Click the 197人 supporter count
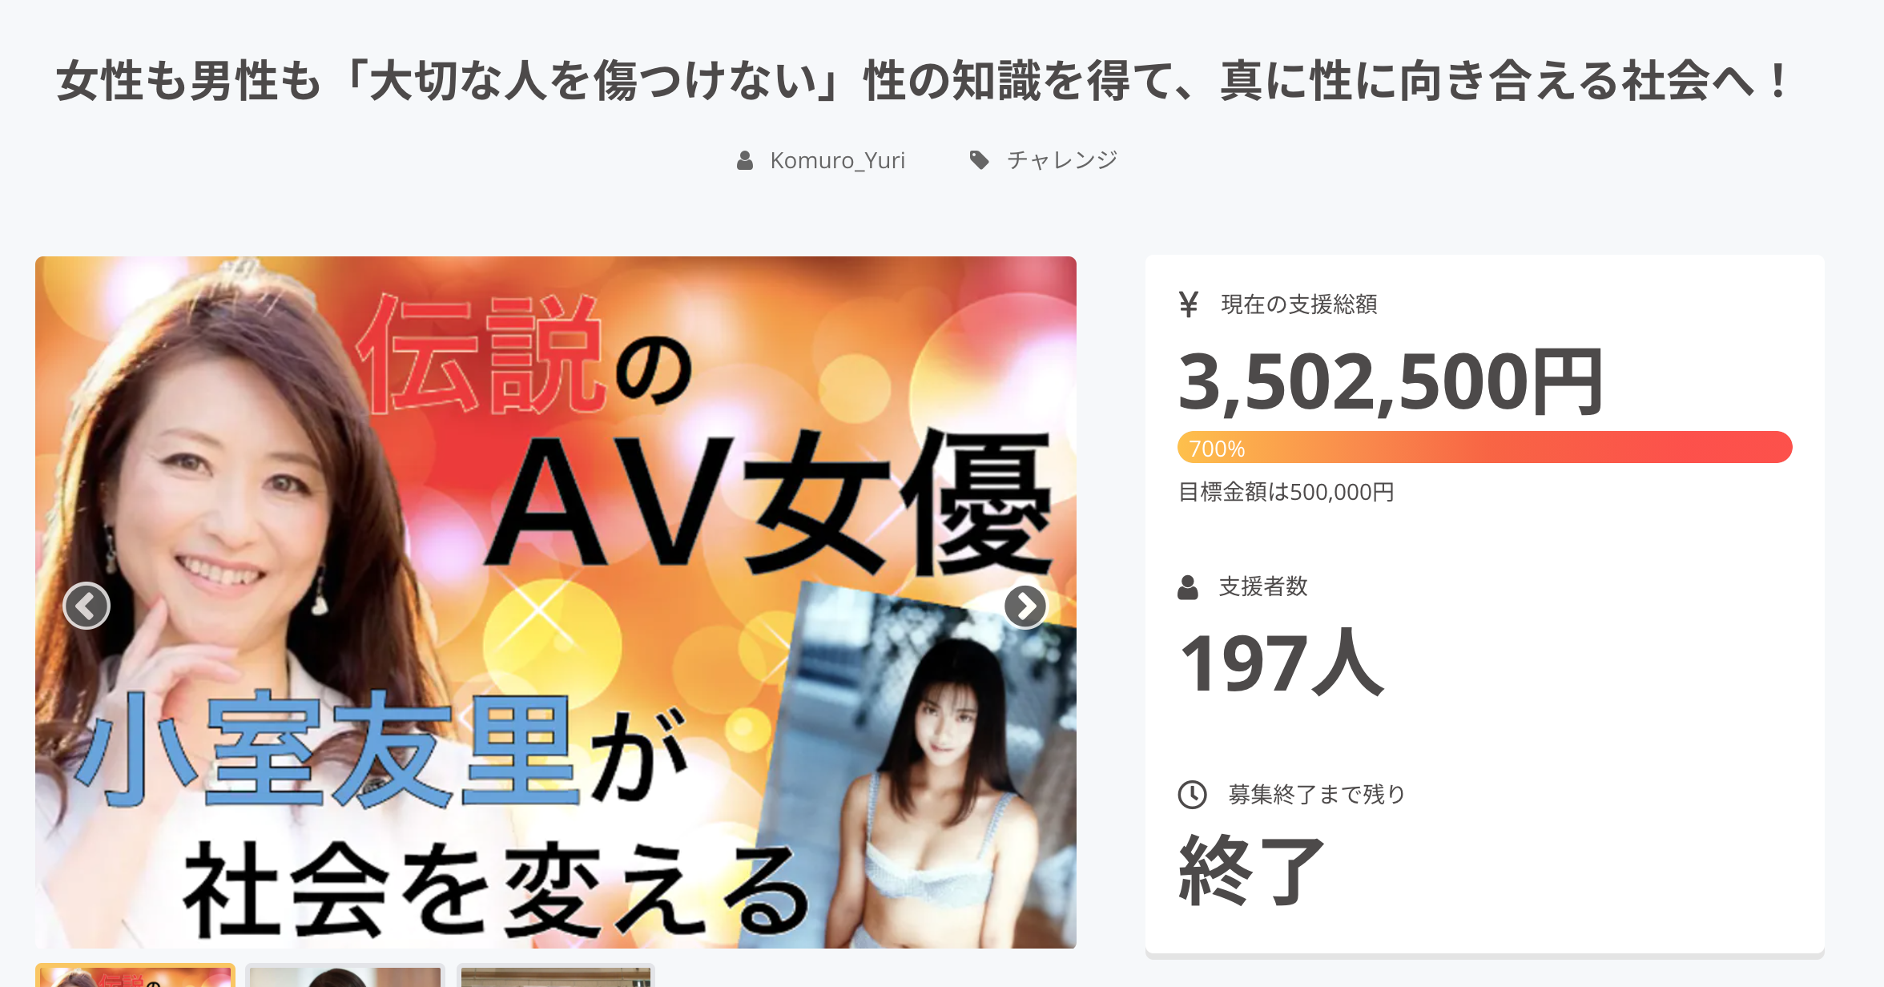The image size is (1884, 987). click(1282, 663)
